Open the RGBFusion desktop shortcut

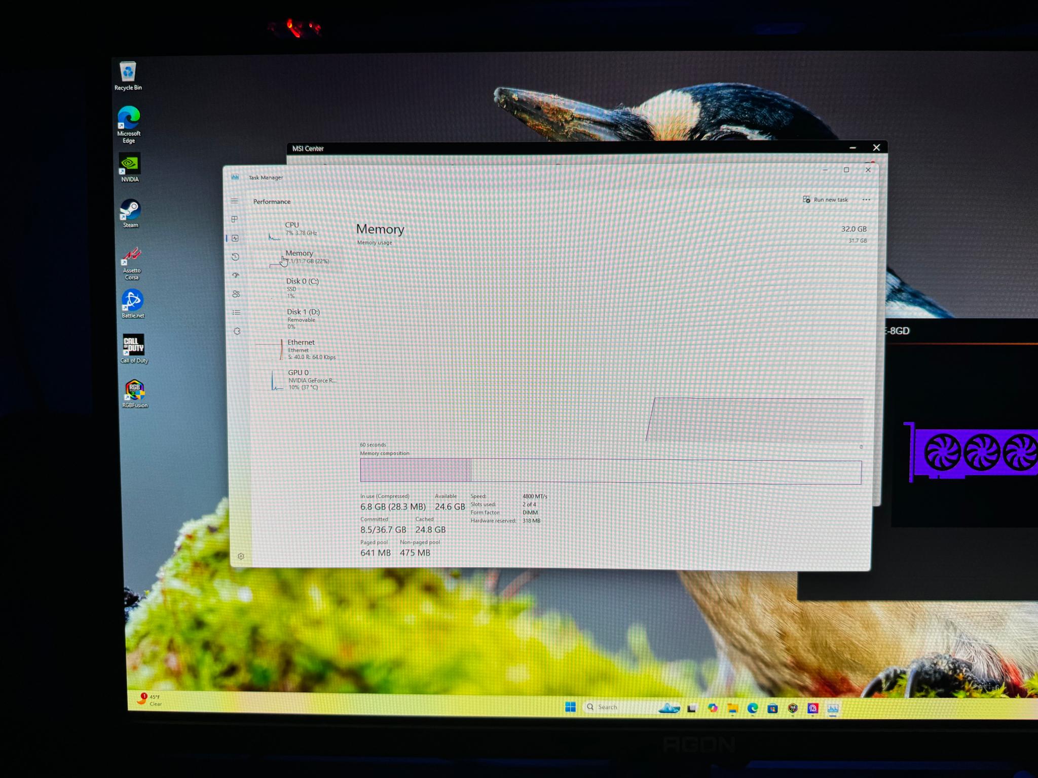point(135,394)
